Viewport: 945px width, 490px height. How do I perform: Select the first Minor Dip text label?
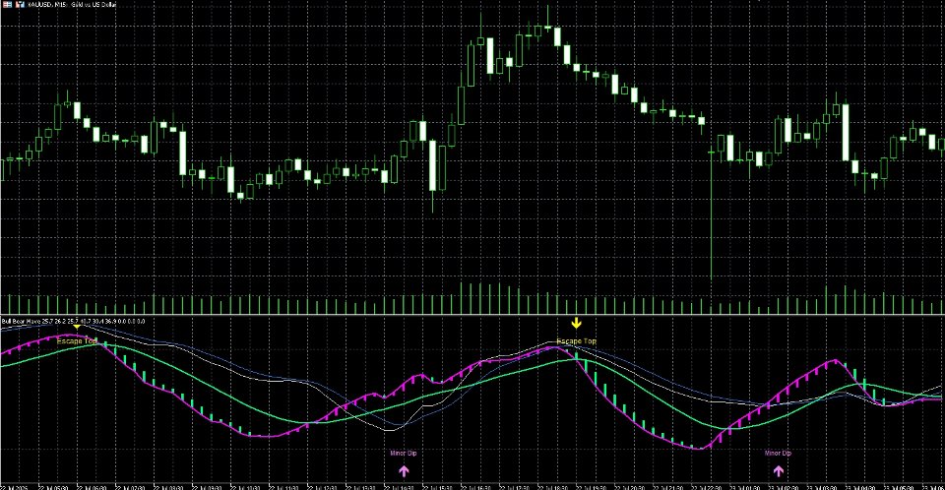point(404,454)
